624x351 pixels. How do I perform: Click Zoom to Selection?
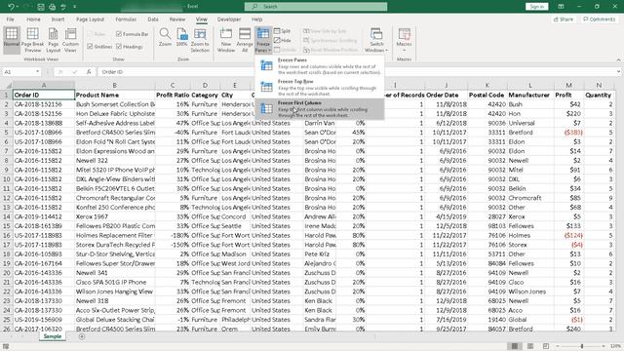pyautogui.click(x=200, y=40)
